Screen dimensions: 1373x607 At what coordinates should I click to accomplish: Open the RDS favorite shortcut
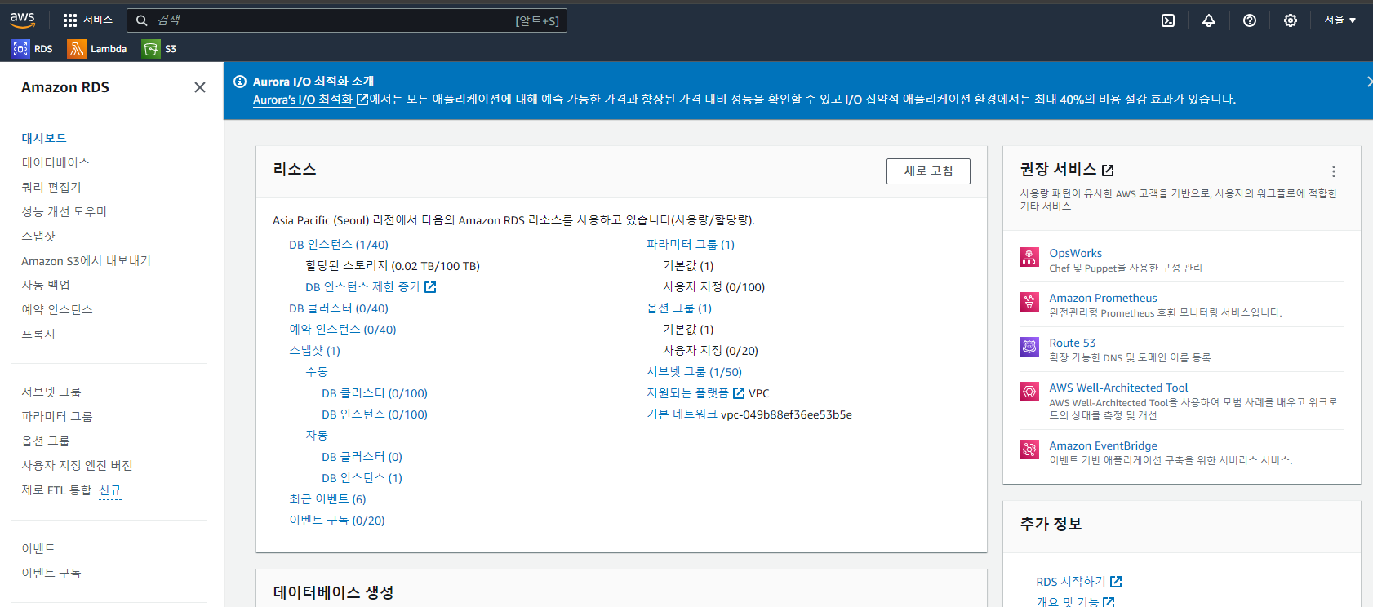(x=32, y=49)
